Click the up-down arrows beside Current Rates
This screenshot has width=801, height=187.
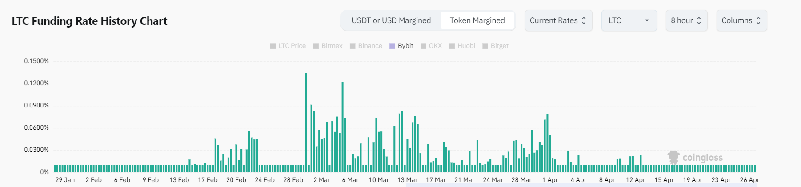pos(584,20)
